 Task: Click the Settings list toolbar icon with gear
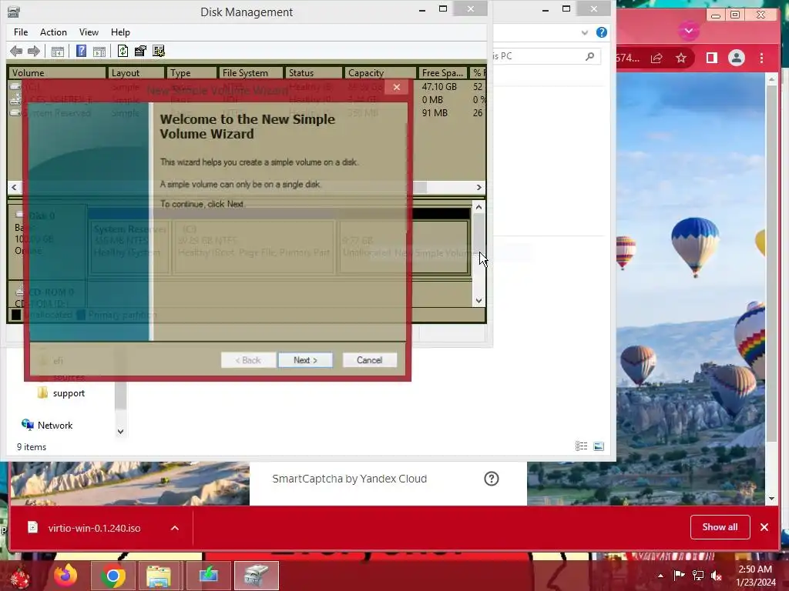[159, 51]
